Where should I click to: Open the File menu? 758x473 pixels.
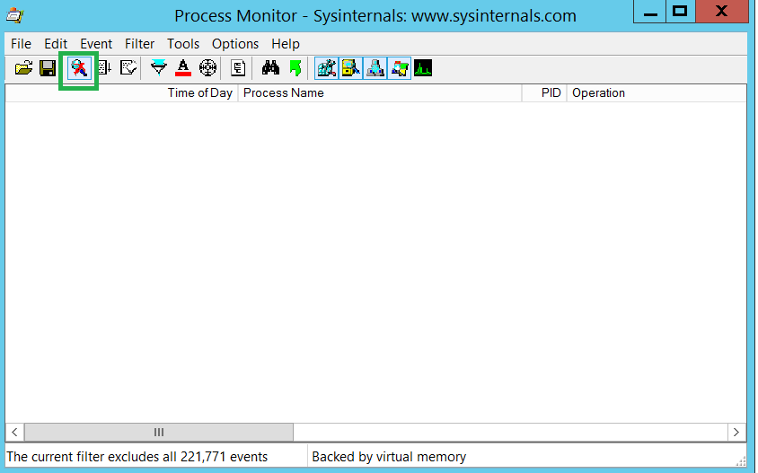click(x=21, y=44)
